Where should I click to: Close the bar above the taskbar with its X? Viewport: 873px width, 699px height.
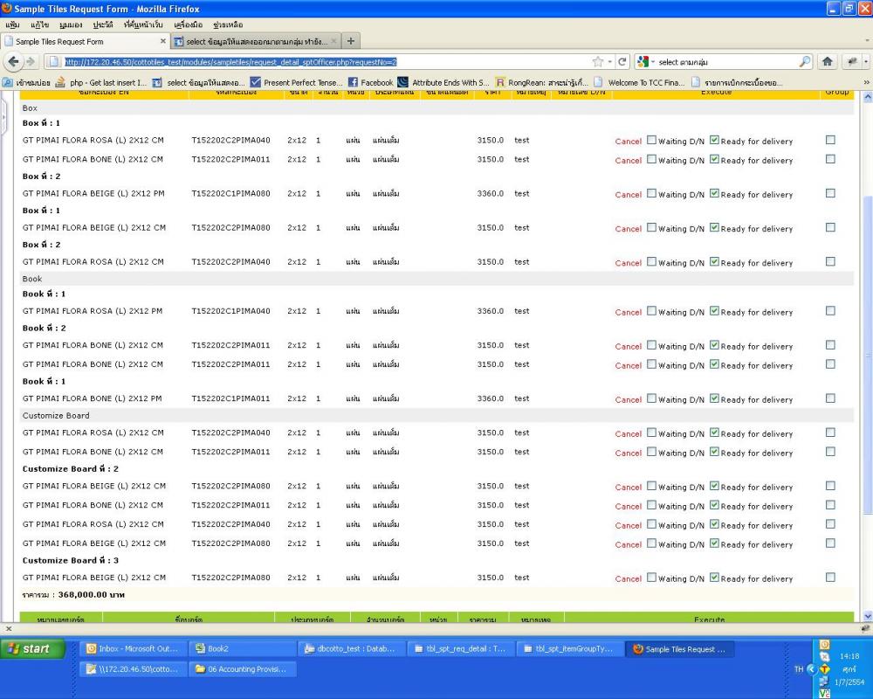[x=9, y=629]
